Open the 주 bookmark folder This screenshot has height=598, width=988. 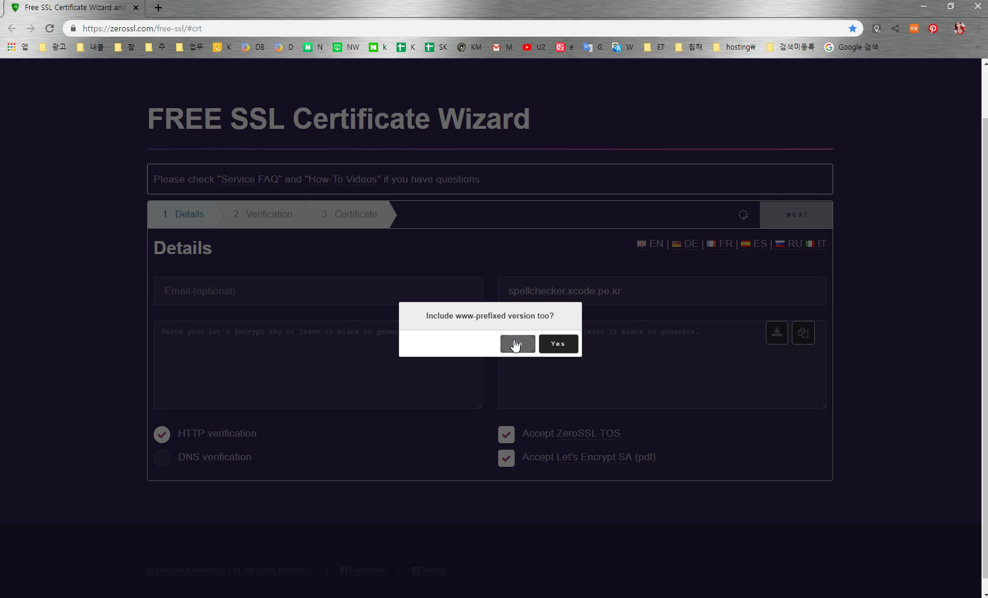(x=155, y=47)
